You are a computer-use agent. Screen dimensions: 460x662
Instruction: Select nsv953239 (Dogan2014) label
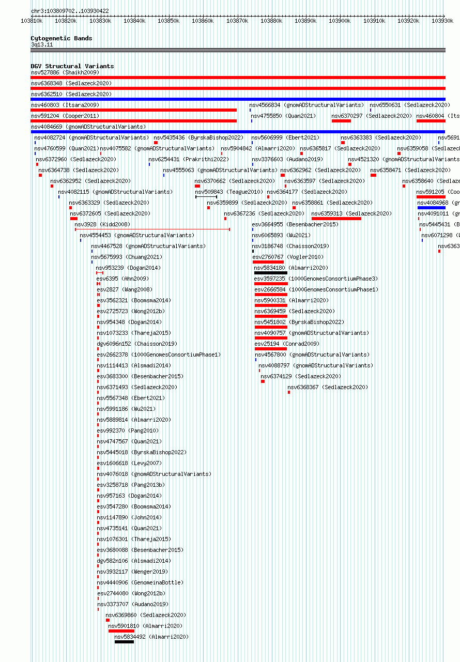pos(128,268)
